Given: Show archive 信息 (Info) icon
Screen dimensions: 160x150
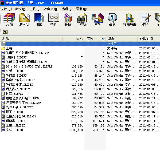Looking at the screenshot, I should point(112,19).
